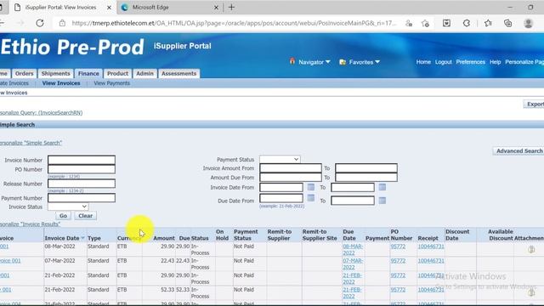This screenshot has width=544, height=306.
Task: Open the invoice 001 link dated 07-Mar-2022
Action: pyautogui.click(x=10, y=261)
